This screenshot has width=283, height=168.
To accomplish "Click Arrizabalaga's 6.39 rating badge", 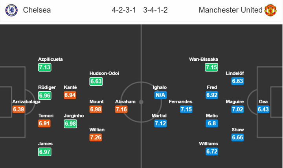I will 19,109.
